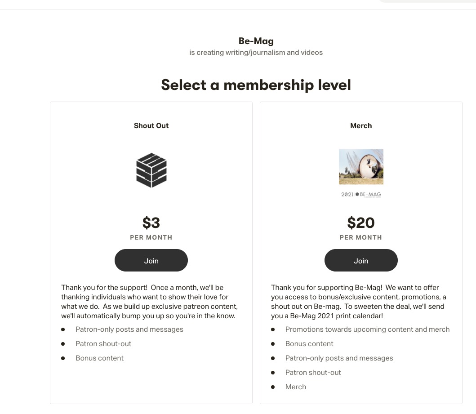Click Bonus content benefit in Merch tier
Viewport: 476px width, 414px height.
tap(309, 344)
